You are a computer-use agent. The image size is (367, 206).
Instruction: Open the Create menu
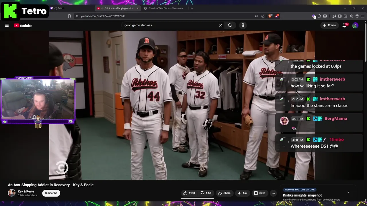(329, 25)
